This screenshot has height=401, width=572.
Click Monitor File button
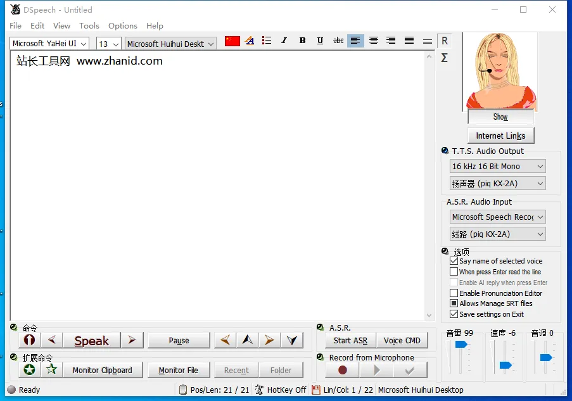[179, 370]
